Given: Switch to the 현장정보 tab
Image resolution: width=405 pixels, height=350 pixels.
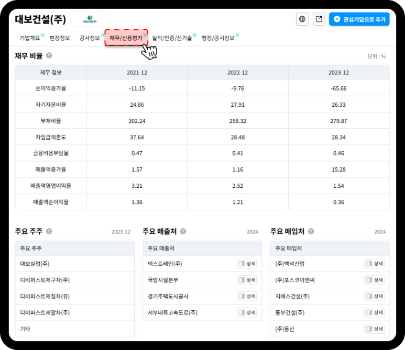Looking at the screenshot, I should [x=60, y=38].
